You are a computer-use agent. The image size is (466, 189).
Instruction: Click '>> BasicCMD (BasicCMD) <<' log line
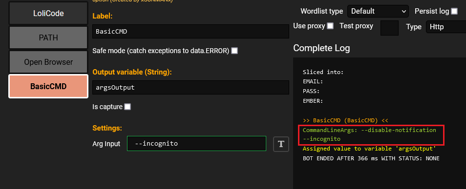coord(345,120)
